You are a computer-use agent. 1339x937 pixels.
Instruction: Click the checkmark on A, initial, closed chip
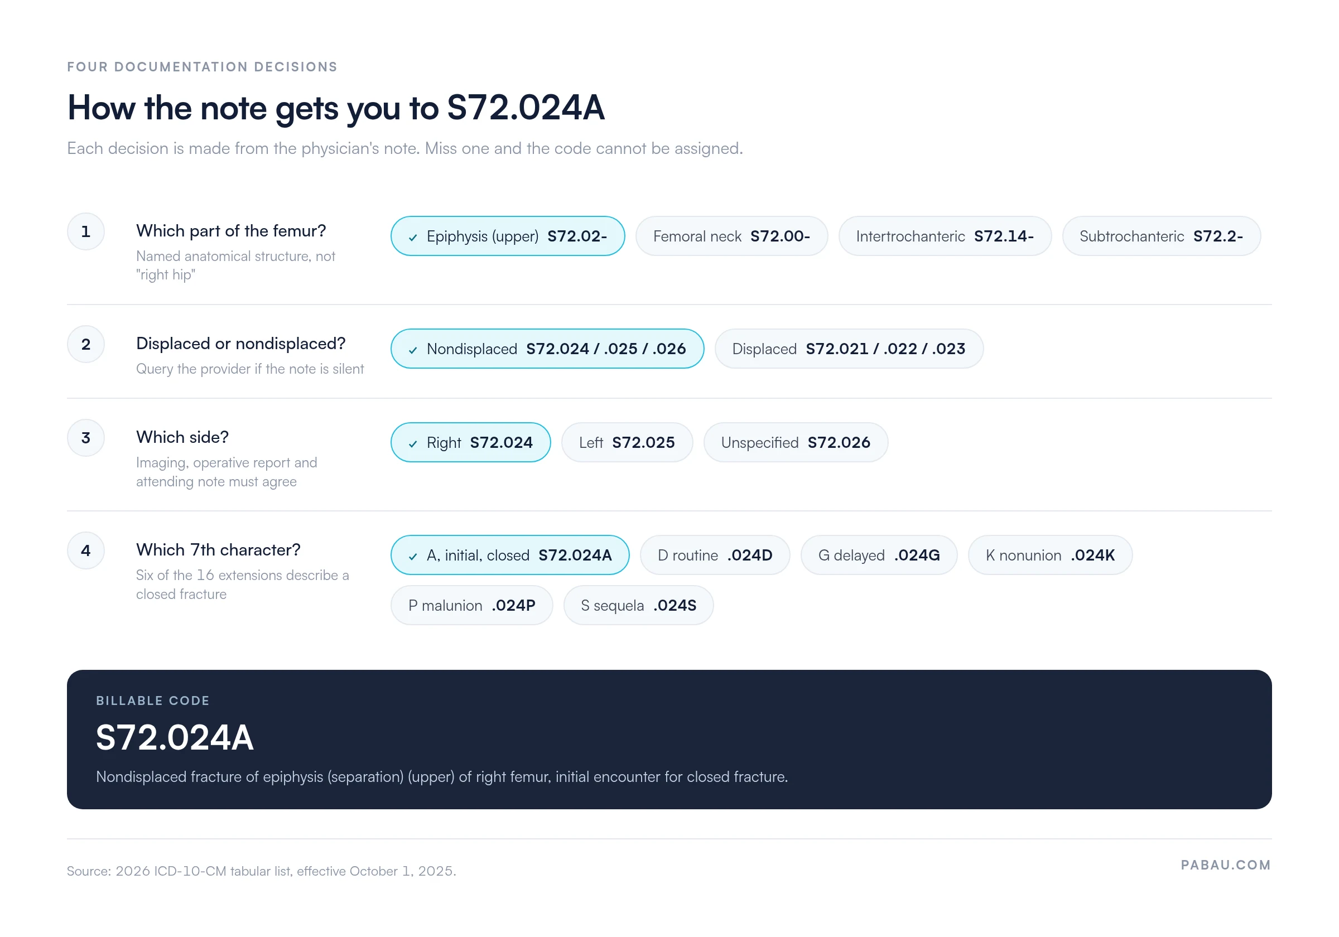click(413, 556)
